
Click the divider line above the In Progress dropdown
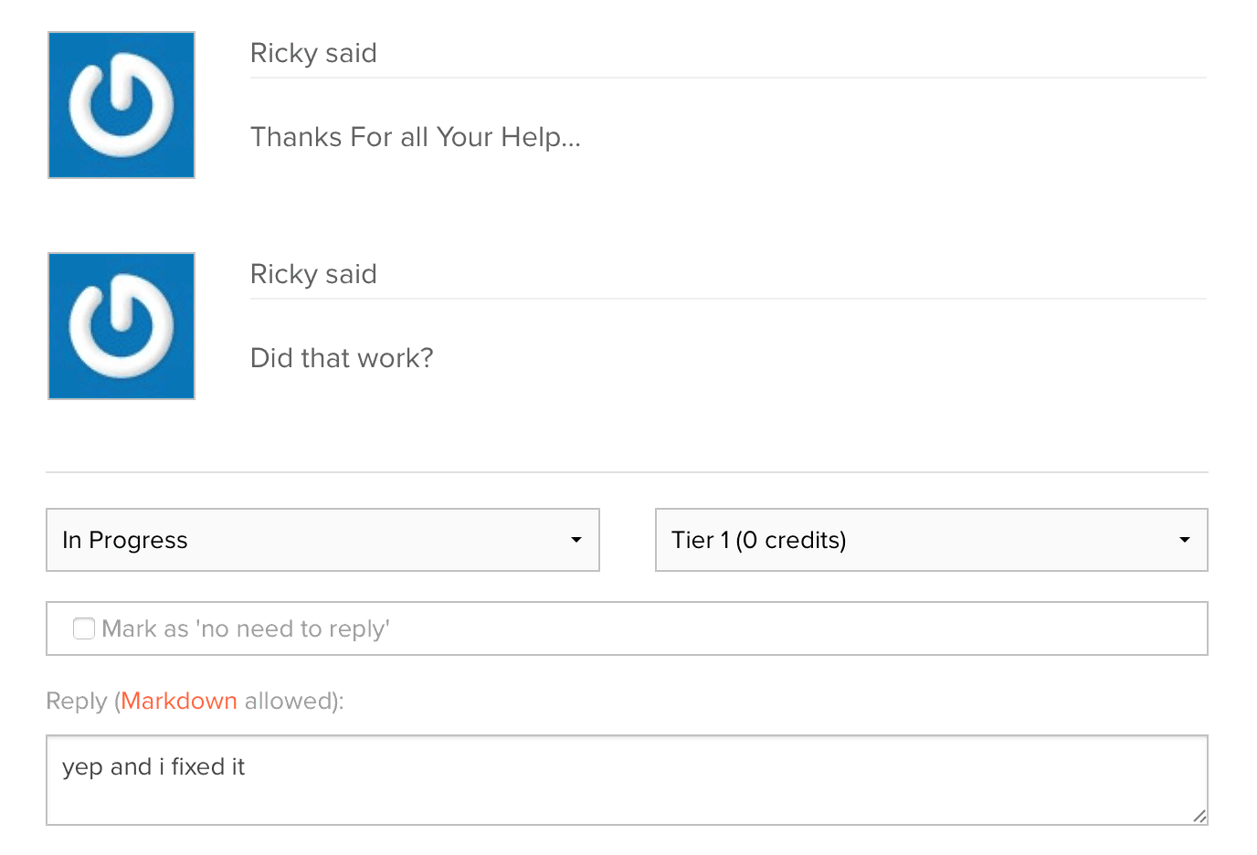627,472
